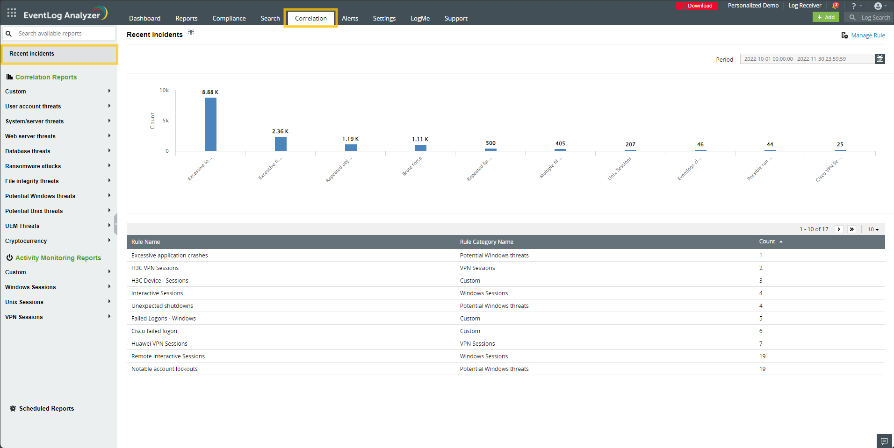Click the 2.36 K bar in chart

click(x=281, y=144)
